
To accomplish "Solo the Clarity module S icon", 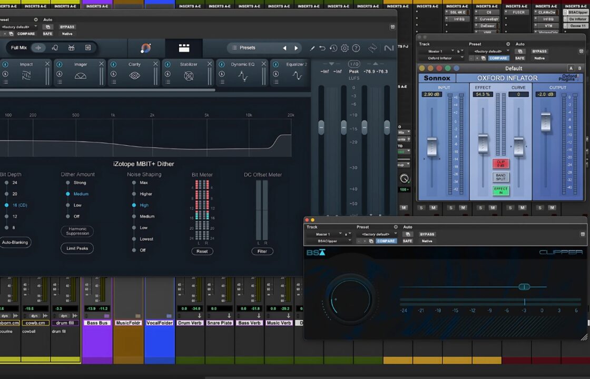I will 114,74.
